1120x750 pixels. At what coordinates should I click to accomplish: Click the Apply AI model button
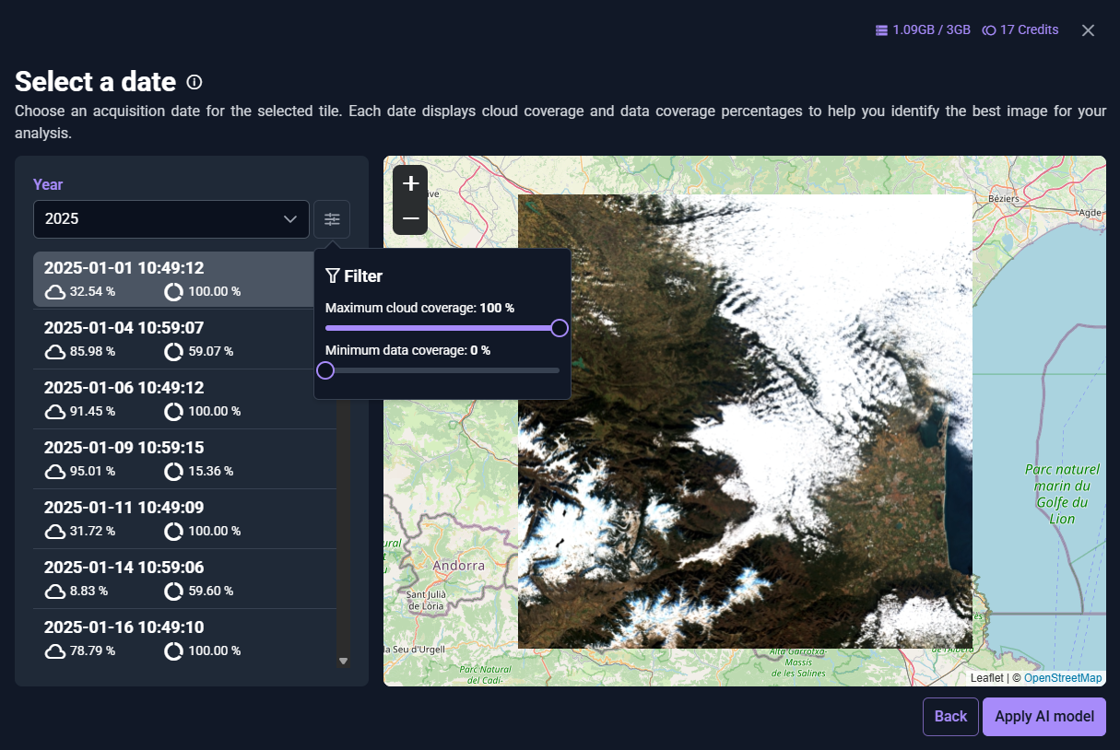(x=1043, y=716)
